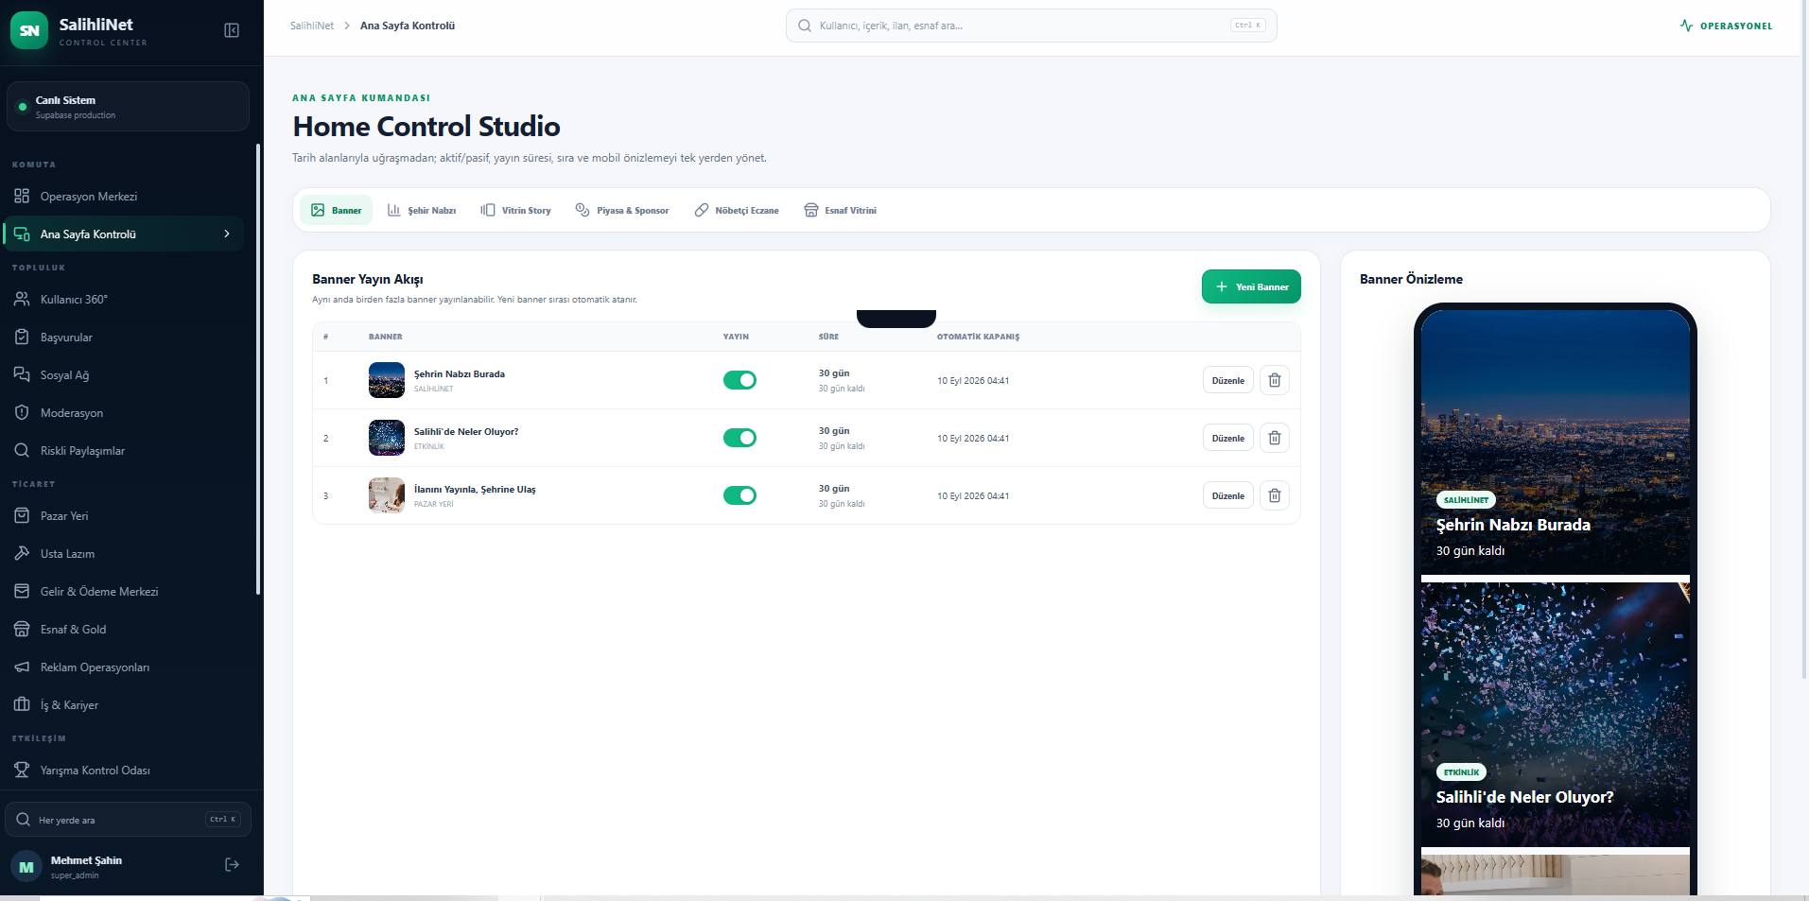Toggle publishing for İlanını Yayınla, Şehrine Ulaş

[739, 495]
